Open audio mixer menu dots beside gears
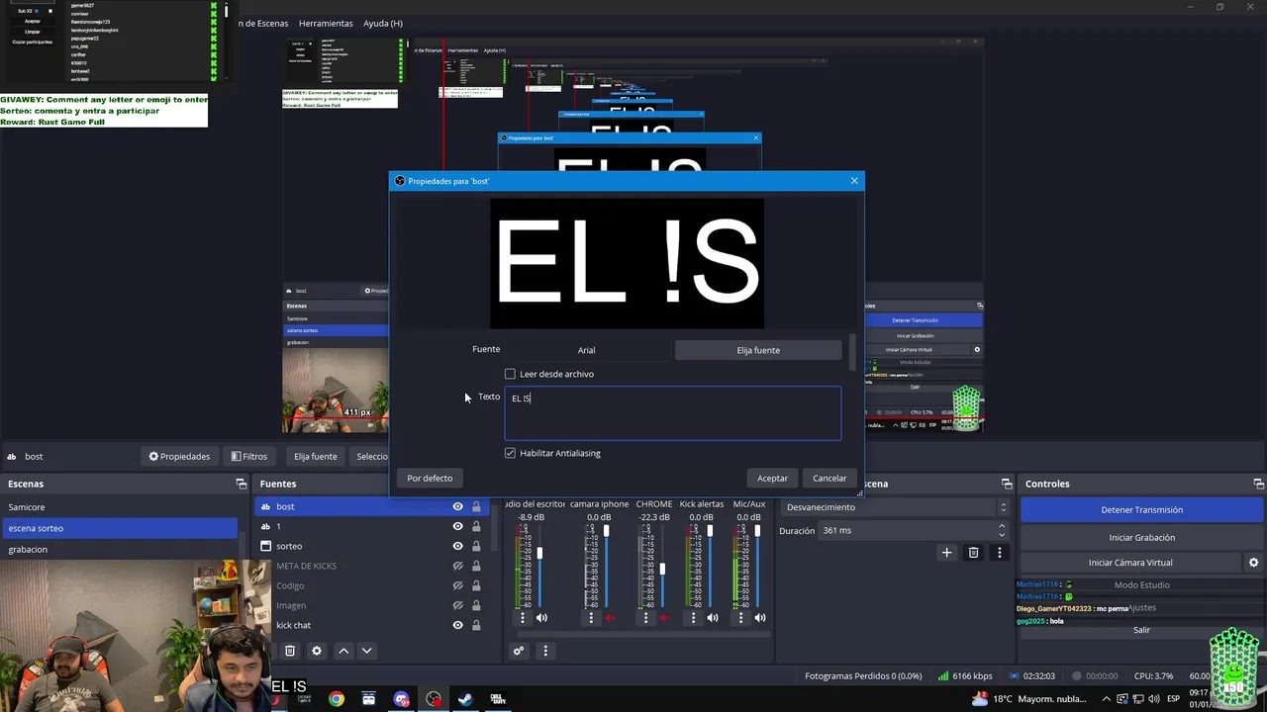This screenshot has width=1267, height=712. 544,651
